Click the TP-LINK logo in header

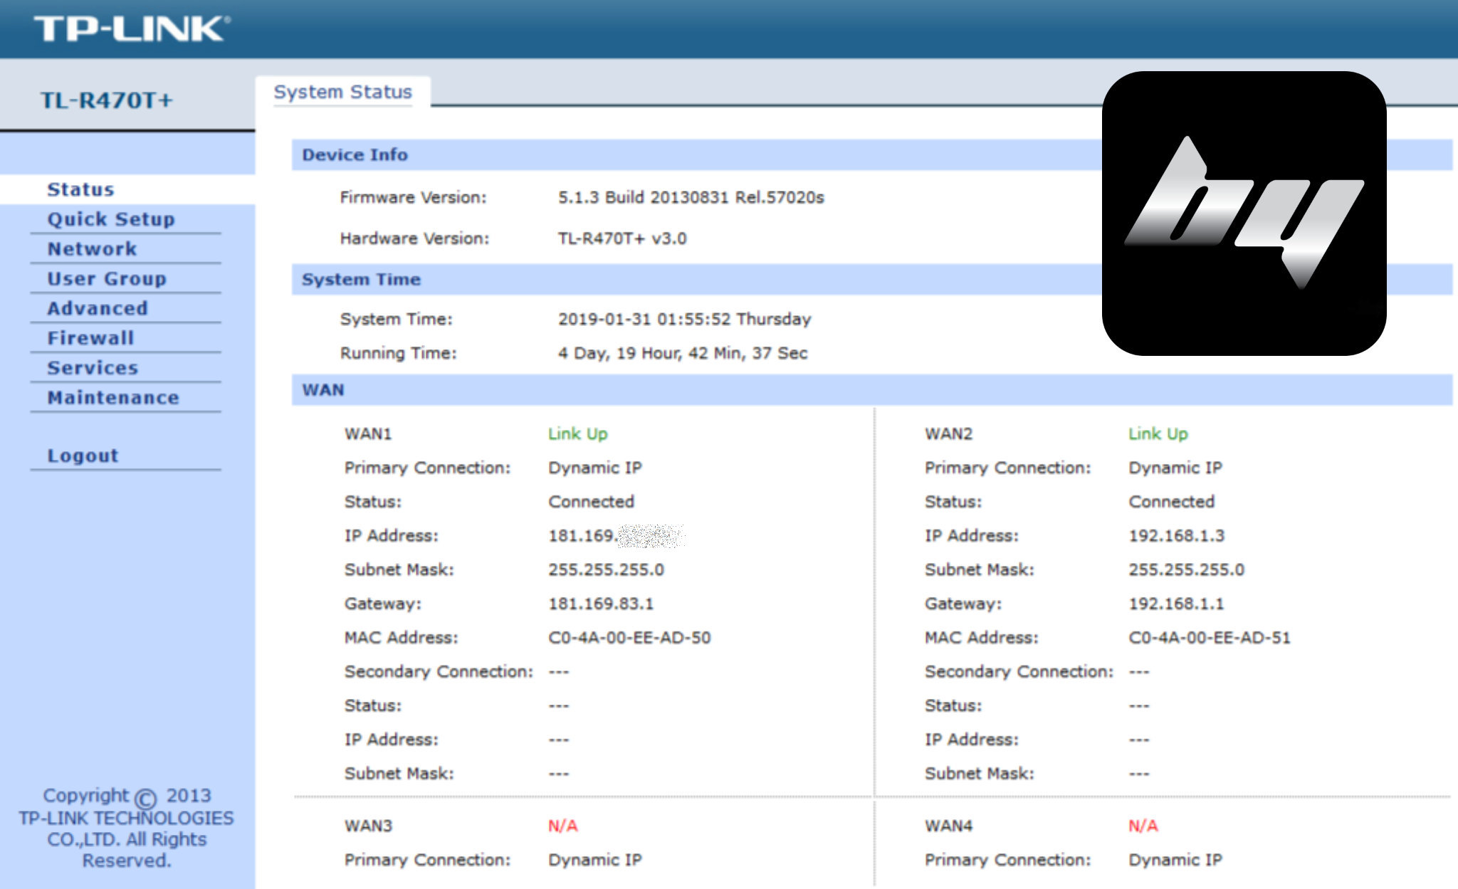click(x=132, y=28)
